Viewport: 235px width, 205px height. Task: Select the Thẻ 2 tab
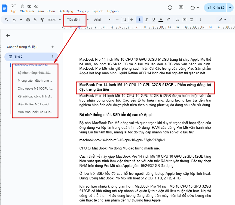tap(31, 57)
